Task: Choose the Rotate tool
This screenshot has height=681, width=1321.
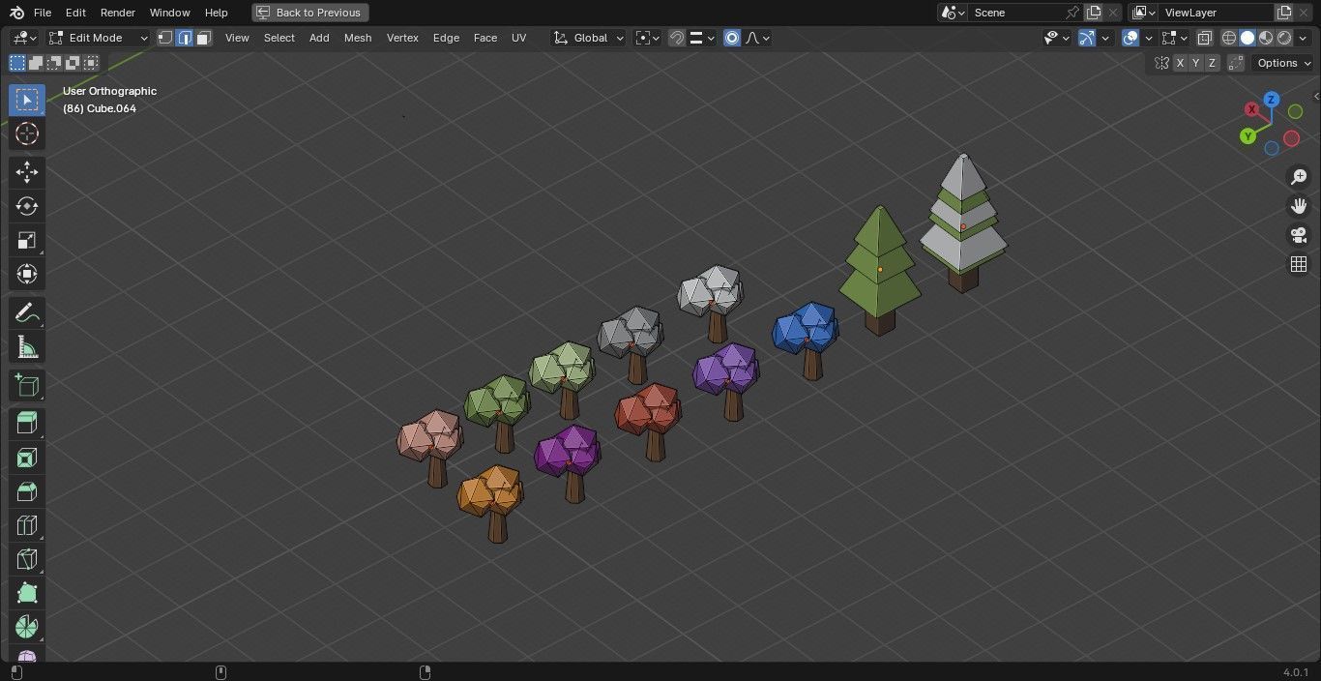Action: tap(27, 206)
